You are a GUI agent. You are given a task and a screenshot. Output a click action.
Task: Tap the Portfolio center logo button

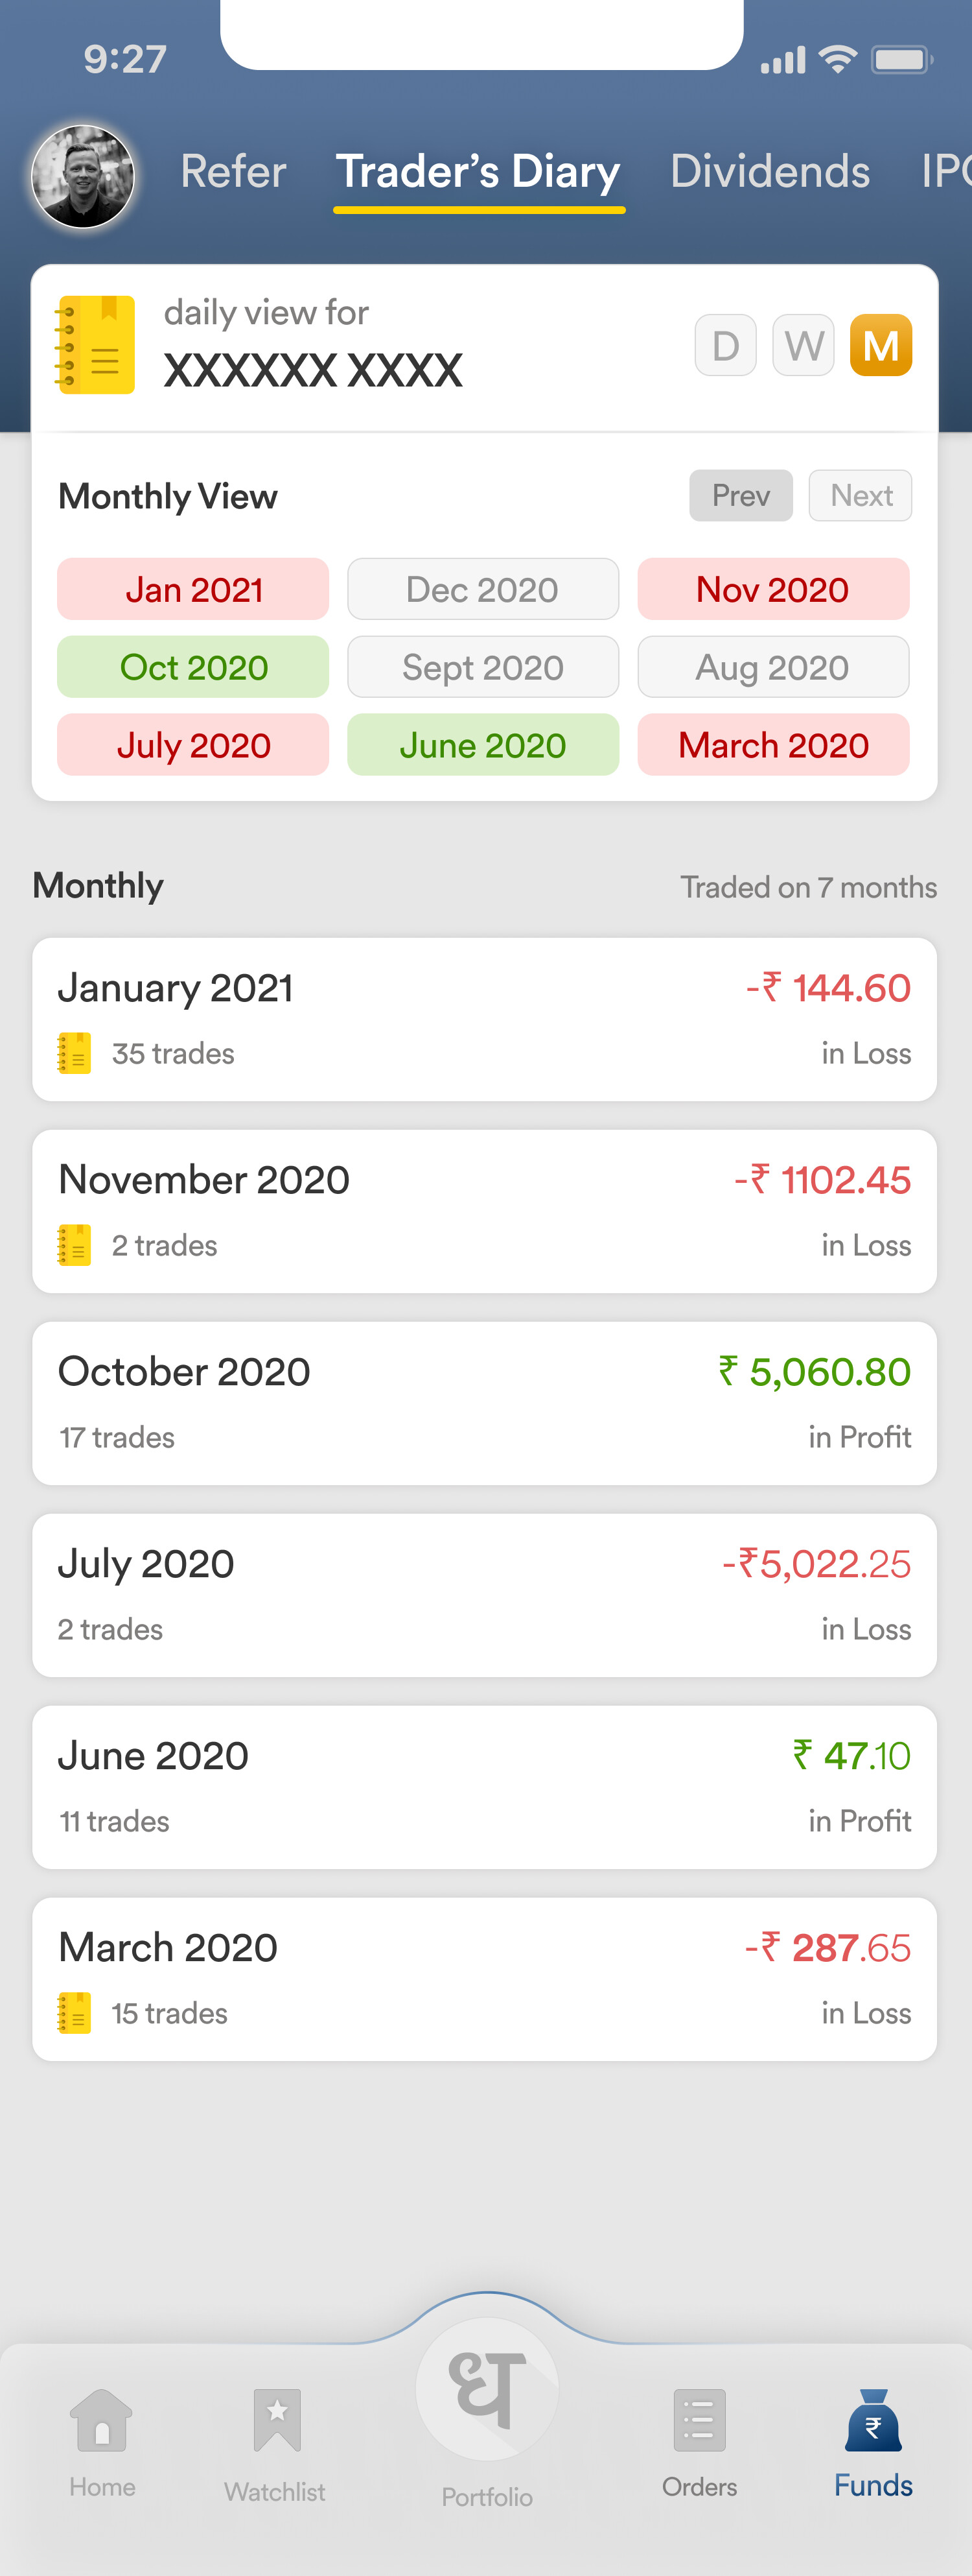(487, 2389)
